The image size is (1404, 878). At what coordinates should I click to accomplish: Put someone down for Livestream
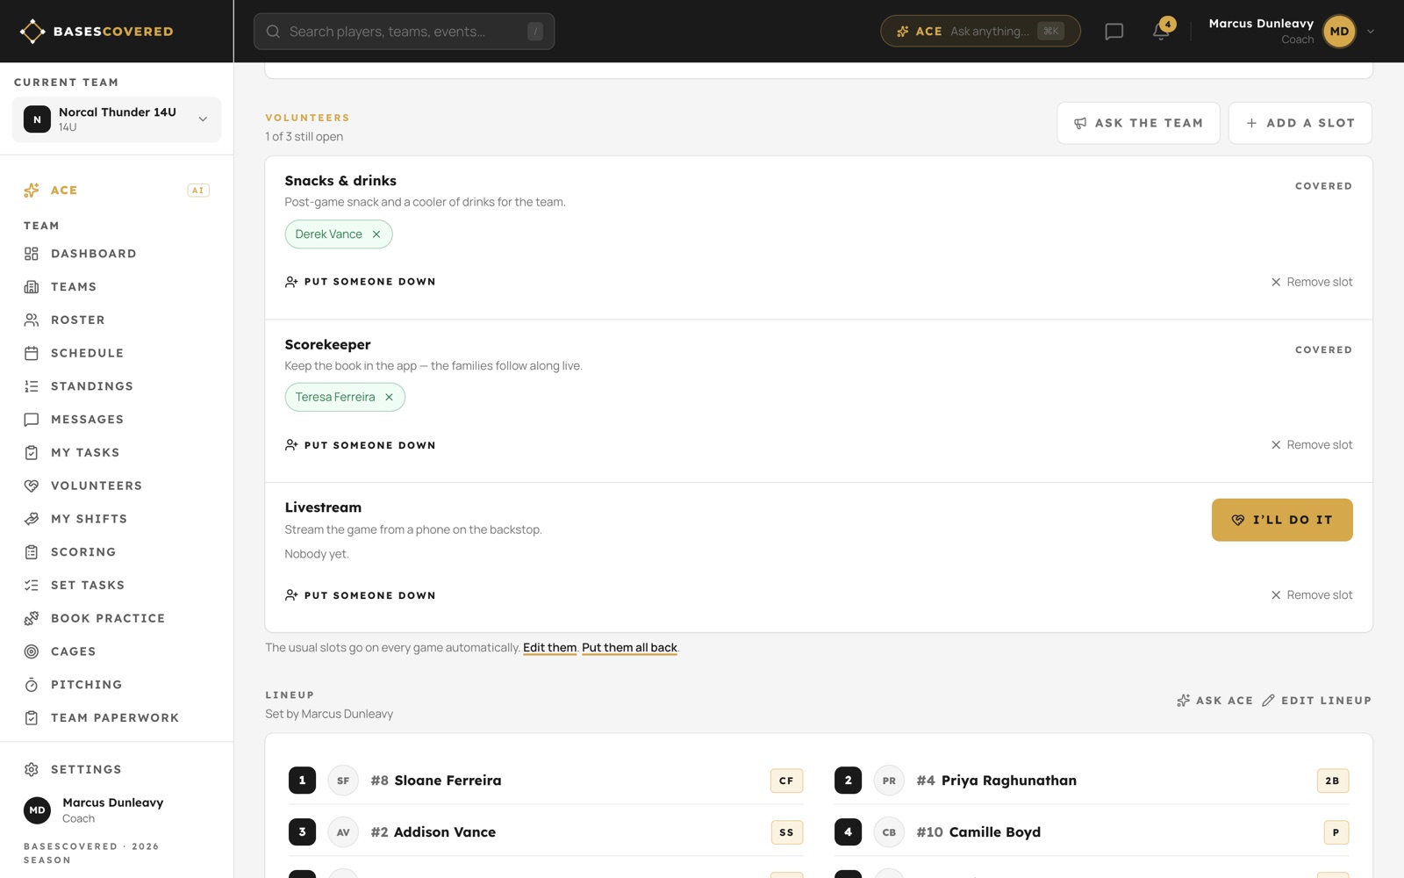pos(361,595)
